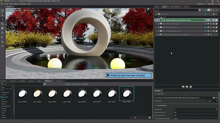Click the Current Scene filter link
The width and height of the screenshot is (220, 123).
pyautogui.click(x=76, y=84)
